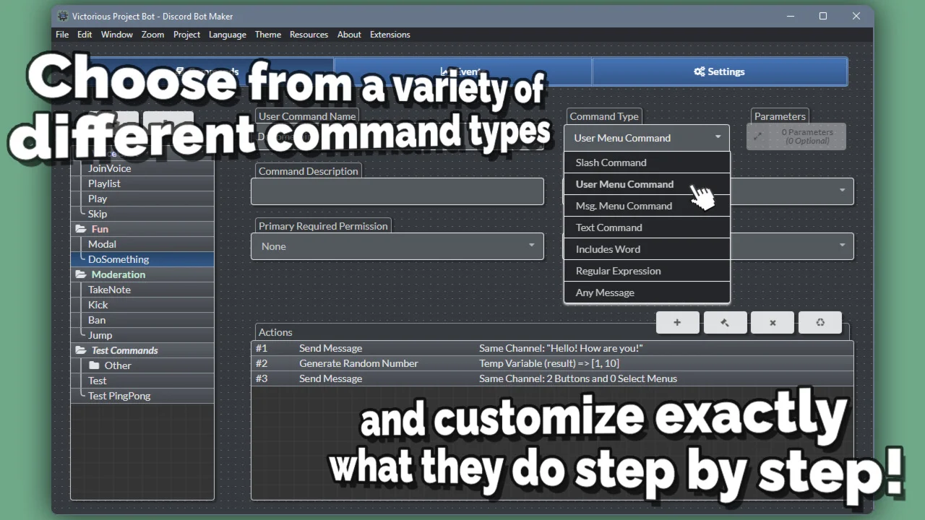Click the gears icon on Settings tab
925x520 pixels.
(699, 71)
